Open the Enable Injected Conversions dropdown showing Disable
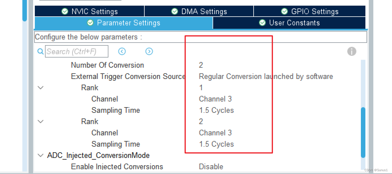392x174 pixels. tap(211, 166)
